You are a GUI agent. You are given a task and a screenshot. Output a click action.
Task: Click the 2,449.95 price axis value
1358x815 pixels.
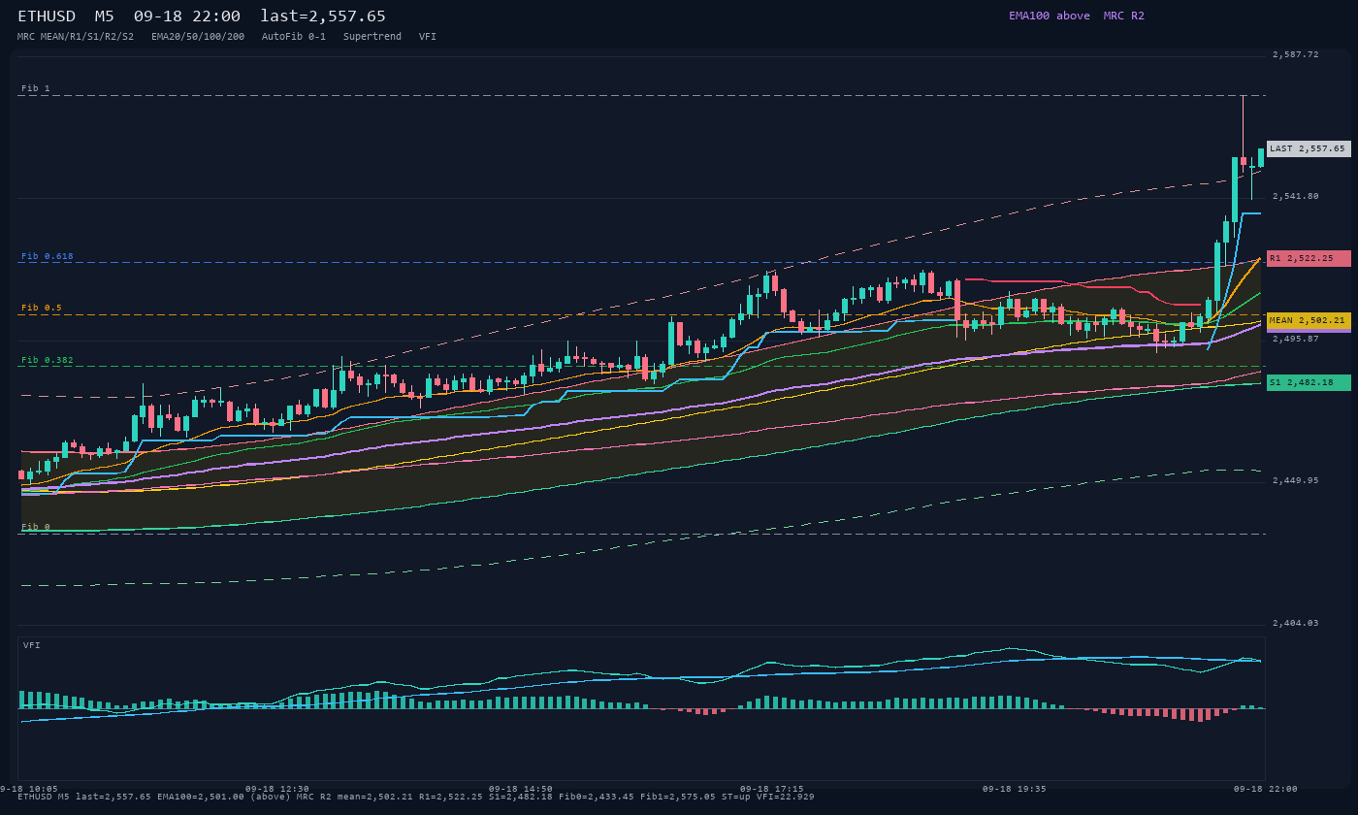pyautogui.click(x=1296, y=480)
